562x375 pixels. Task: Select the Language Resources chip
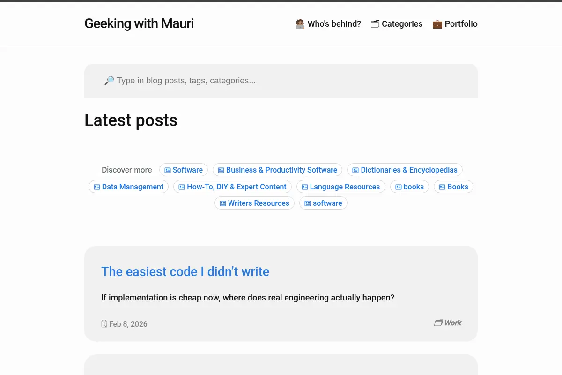(341, 187)
